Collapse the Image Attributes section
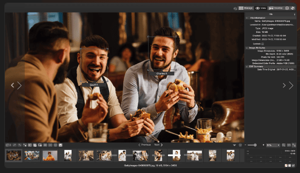Viewport: 300px width, 173px height. [x=247, y=48]
